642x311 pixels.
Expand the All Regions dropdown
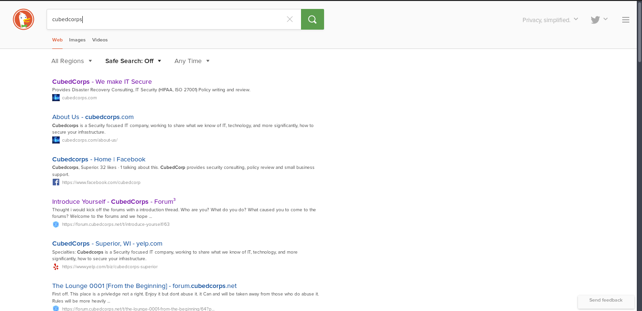(x=71, y=61)
